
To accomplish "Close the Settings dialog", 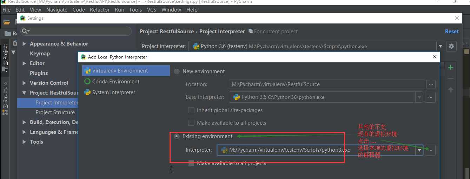I will [x=457, y=18].
